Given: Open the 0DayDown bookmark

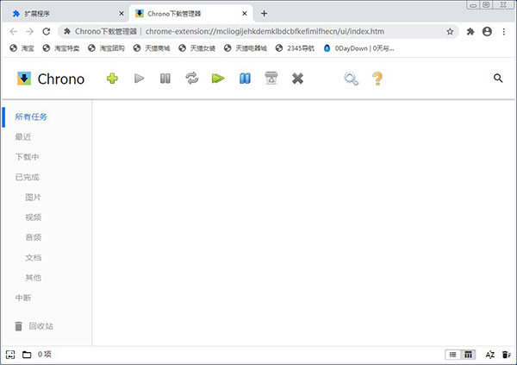Looking at the screenshot, I should (x=358, y=48).
